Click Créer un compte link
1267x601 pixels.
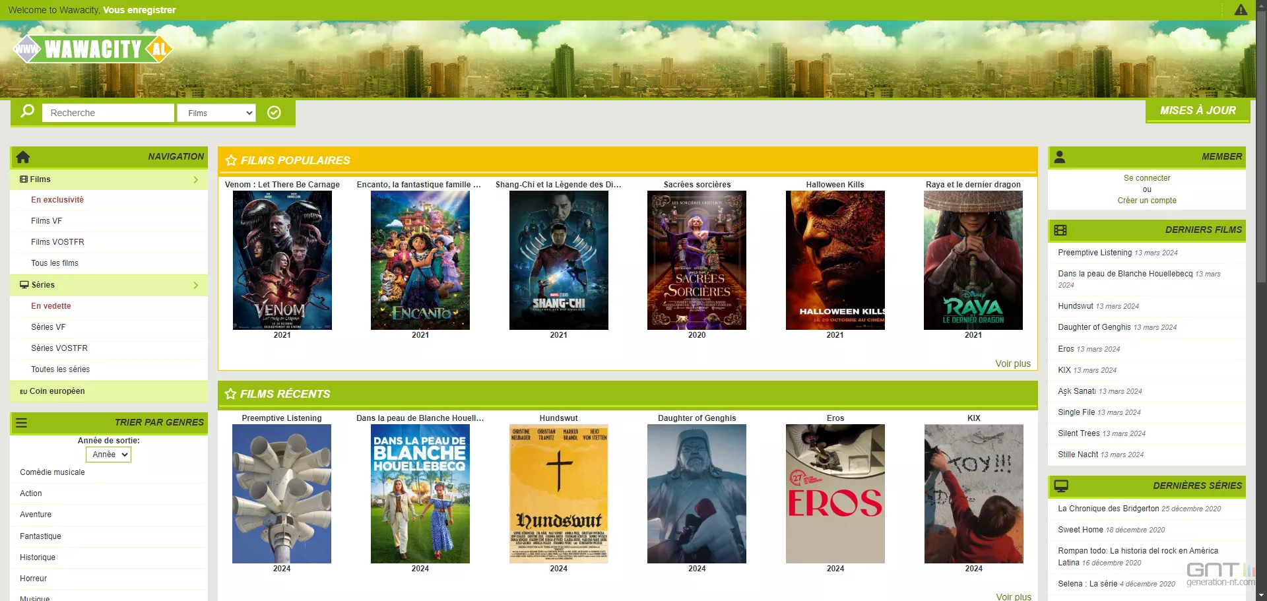point(1147,201)
